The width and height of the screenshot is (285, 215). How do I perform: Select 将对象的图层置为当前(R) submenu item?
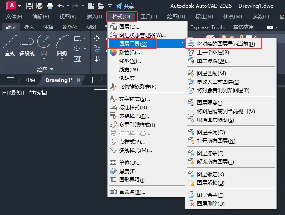pos(231,44)
